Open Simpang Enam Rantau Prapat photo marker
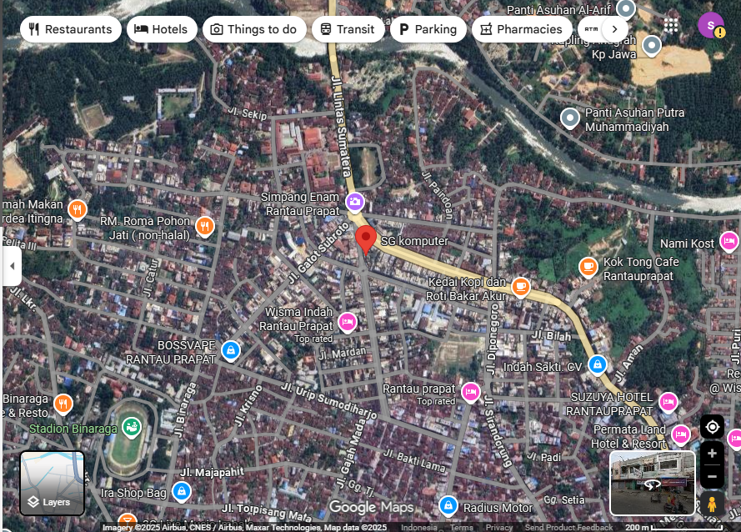 355,202
